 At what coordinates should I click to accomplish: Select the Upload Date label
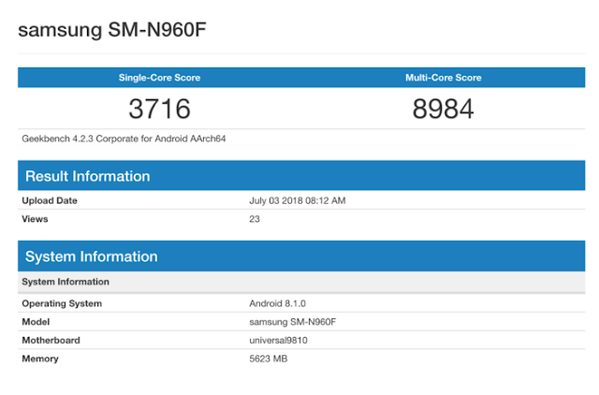pos(50,200)
